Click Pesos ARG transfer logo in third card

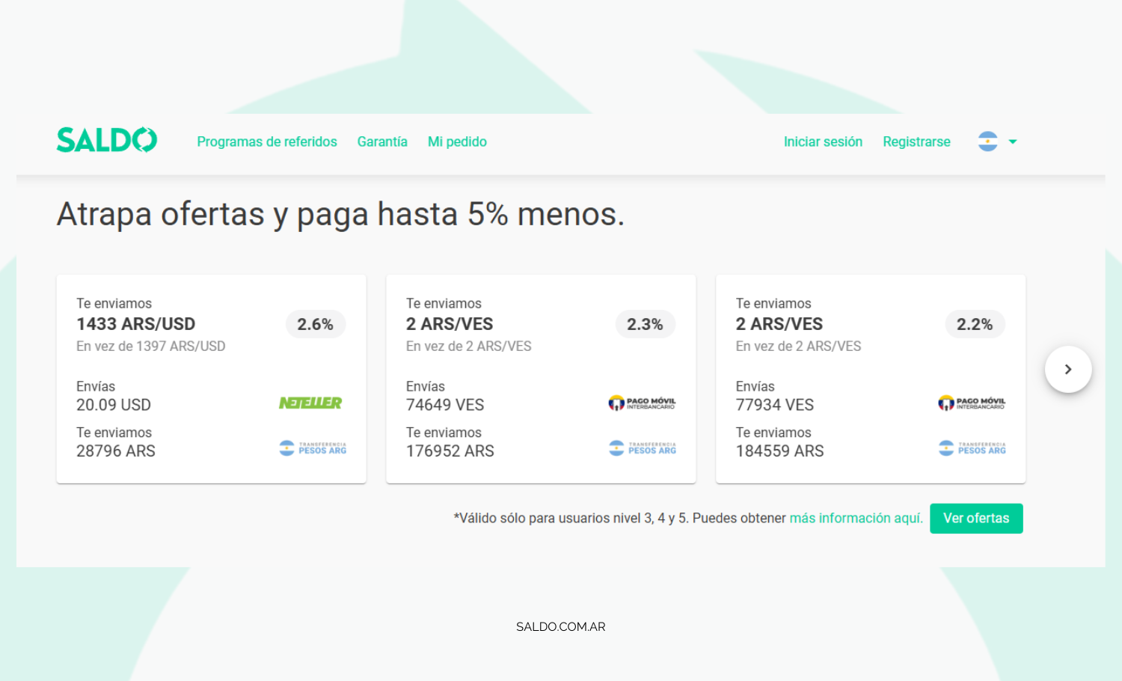(972, 448)
